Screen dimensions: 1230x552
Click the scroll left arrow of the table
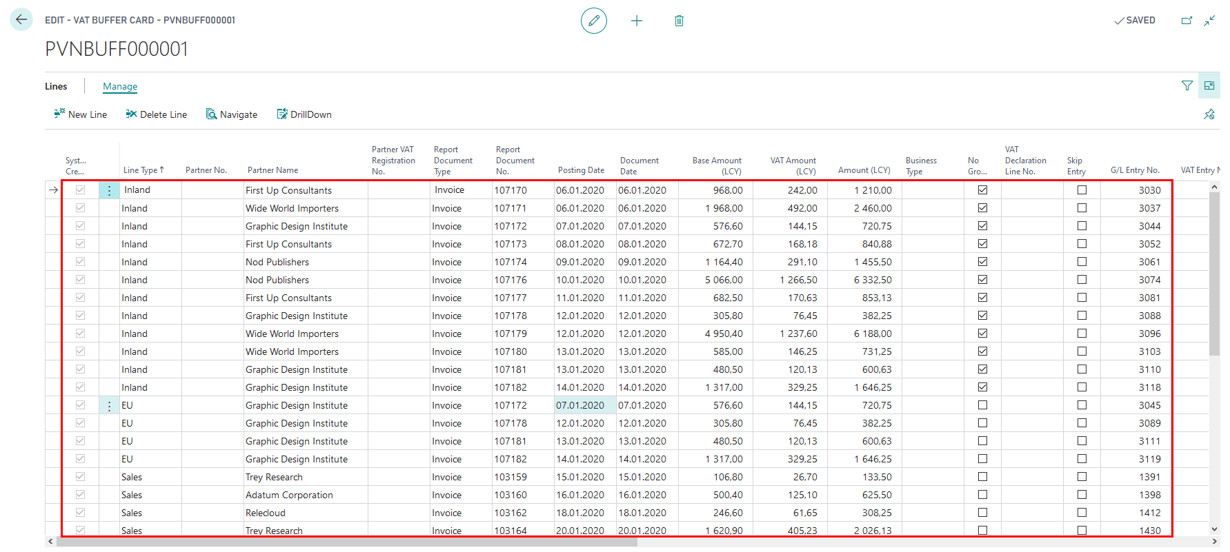(x=50, y=542)
